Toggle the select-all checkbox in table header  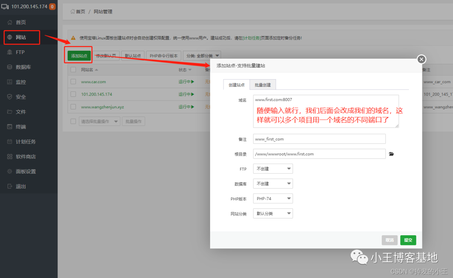[73, 70]
